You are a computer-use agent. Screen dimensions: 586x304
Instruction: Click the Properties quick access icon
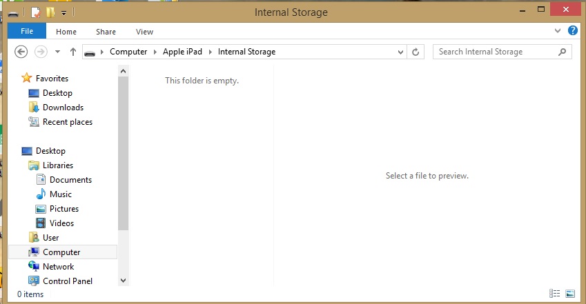tap(35, 12)
